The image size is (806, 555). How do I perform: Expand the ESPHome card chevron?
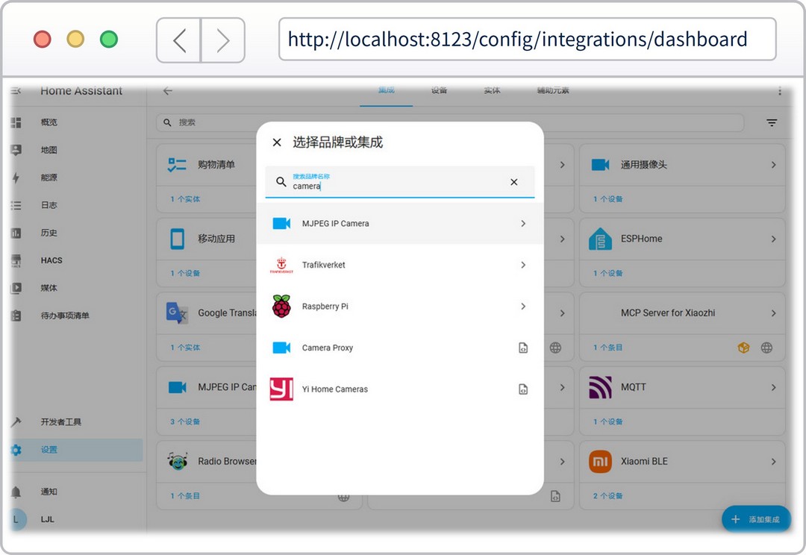(x=773, y=239)
